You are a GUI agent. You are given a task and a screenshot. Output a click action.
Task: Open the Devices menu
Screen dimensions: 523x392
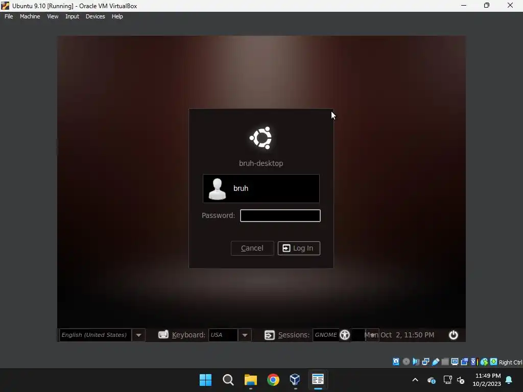pos(95,16)
